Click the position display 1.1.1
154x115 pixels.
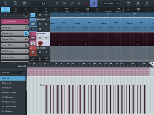40,4
